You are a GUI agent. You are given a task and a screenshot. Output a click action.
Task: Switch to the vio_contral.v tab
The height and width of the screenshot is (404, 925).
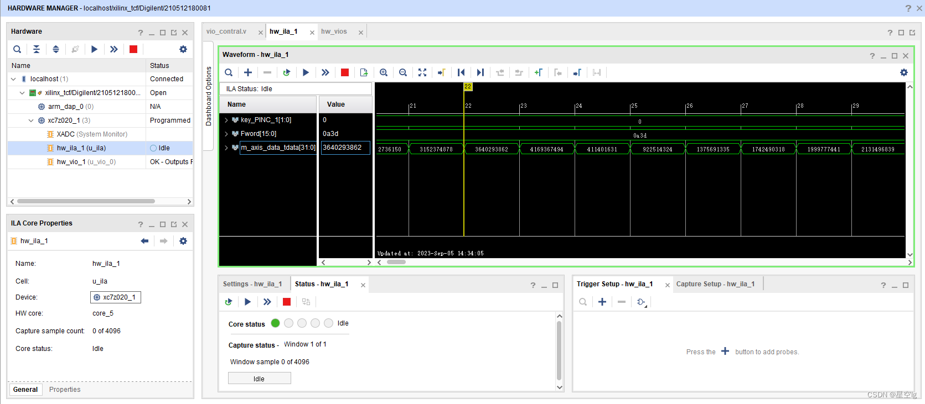pos(226,32)
